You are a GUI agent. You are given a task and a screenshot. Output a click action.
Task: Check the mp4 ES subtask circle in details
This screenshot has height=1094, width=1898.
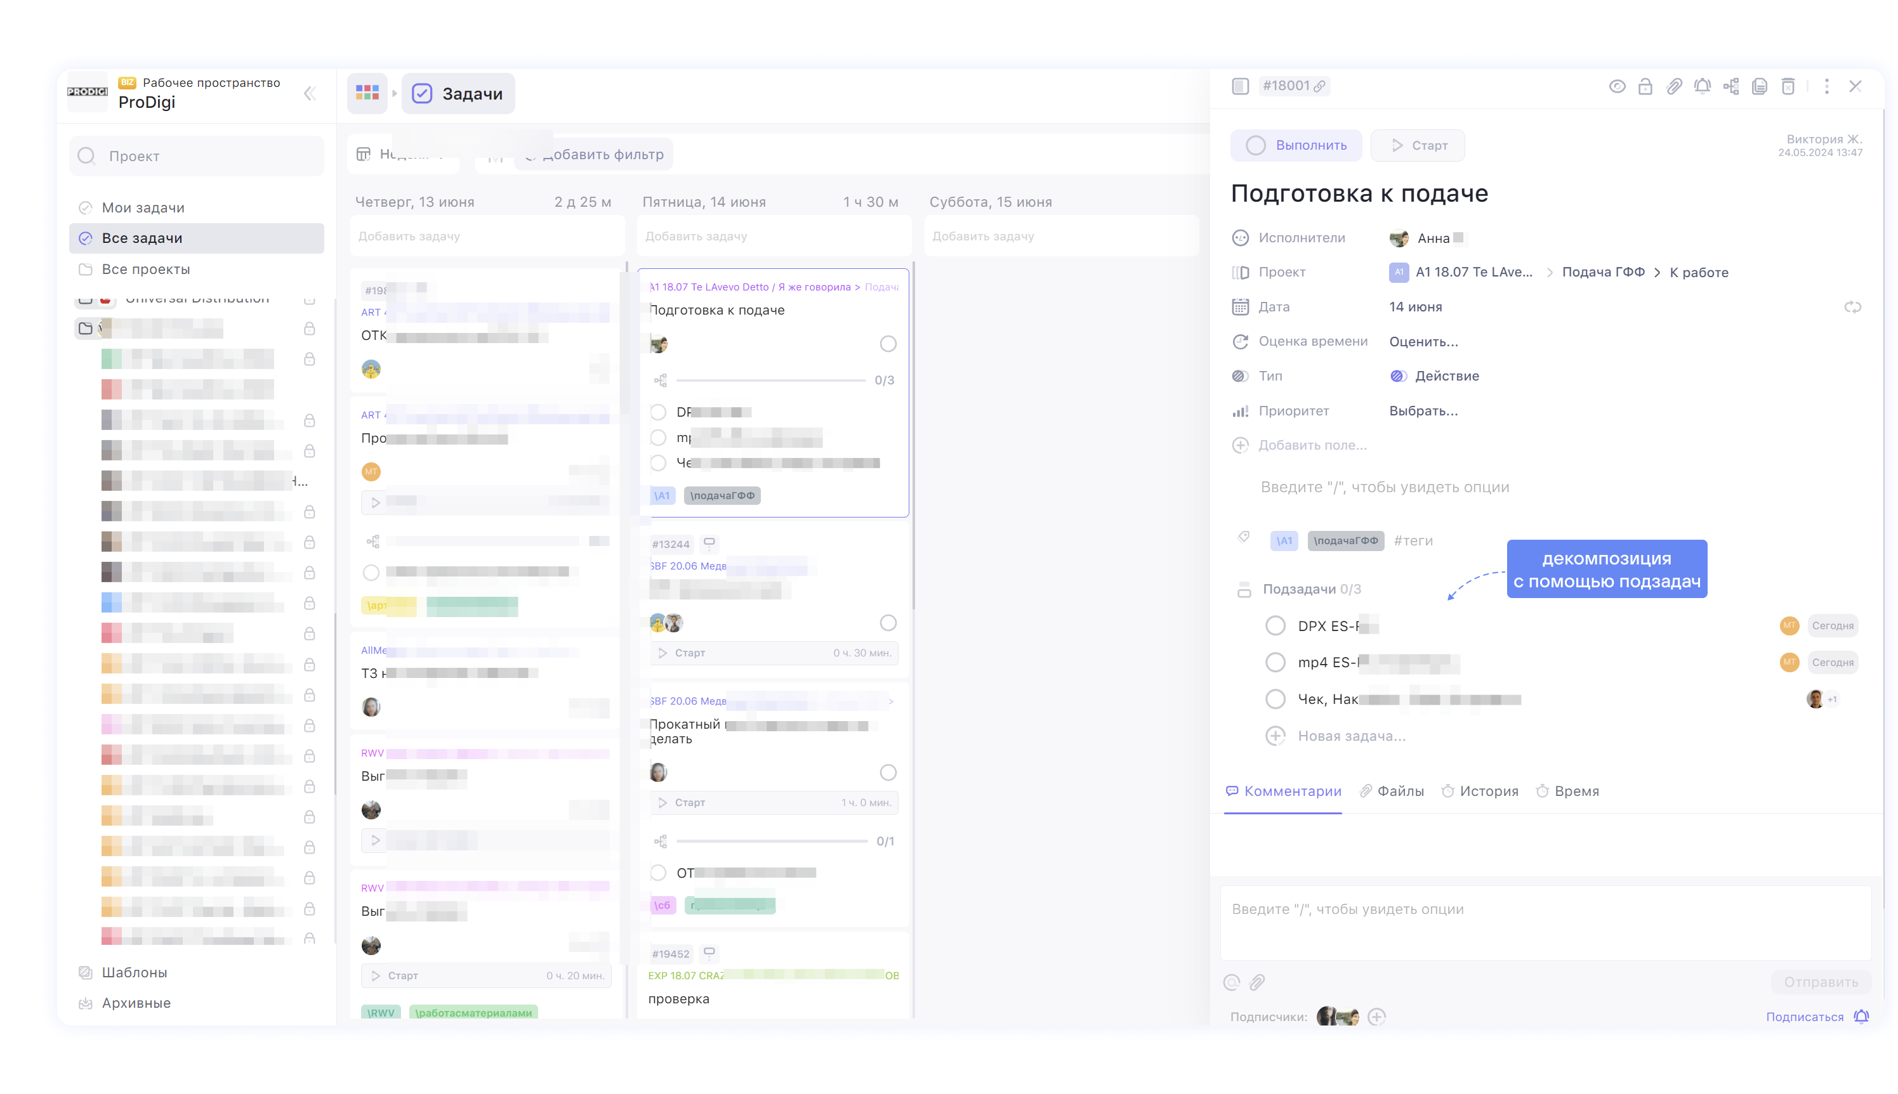(1275, 662)
